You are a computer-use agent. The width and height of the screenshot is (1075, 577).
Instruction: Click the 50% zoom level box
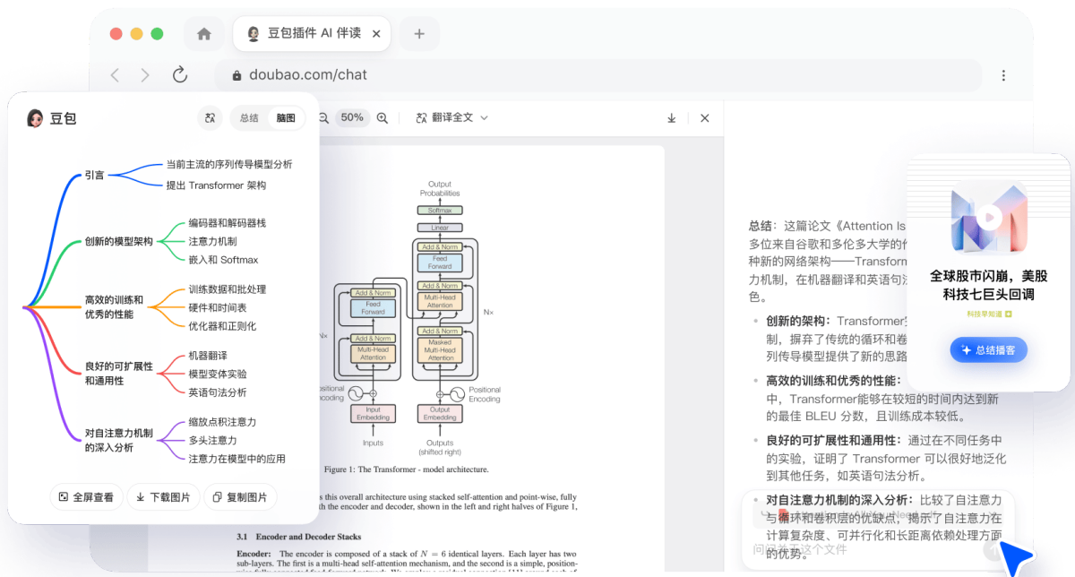point(352,118)
